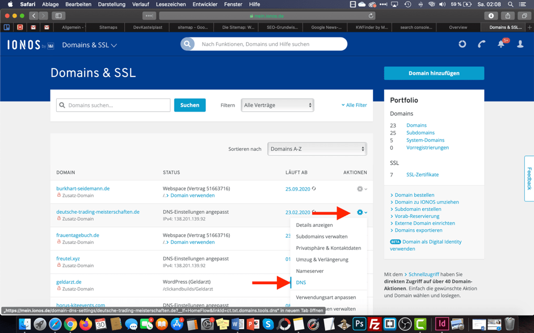Go back using Safari's back arrow

coord(33,16)
